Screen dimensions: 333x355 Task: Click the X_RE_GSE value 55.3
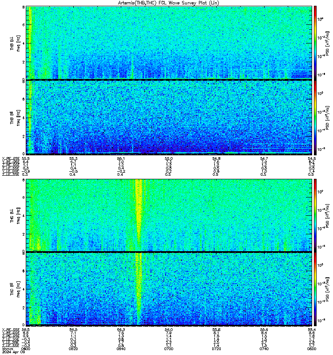[73, 158]
